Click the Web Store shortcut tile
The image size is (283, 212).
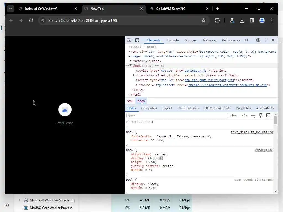coord(65,114)
